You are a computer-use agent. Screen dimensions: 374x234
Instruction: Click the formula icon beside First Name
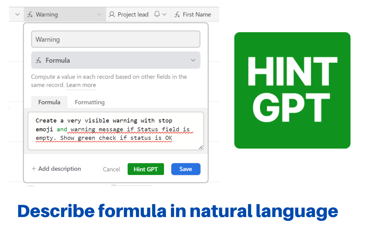pos(177,14)
